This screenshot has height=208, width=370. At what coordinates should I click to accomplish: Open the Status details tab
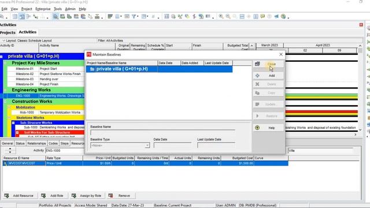coord(20,143)
